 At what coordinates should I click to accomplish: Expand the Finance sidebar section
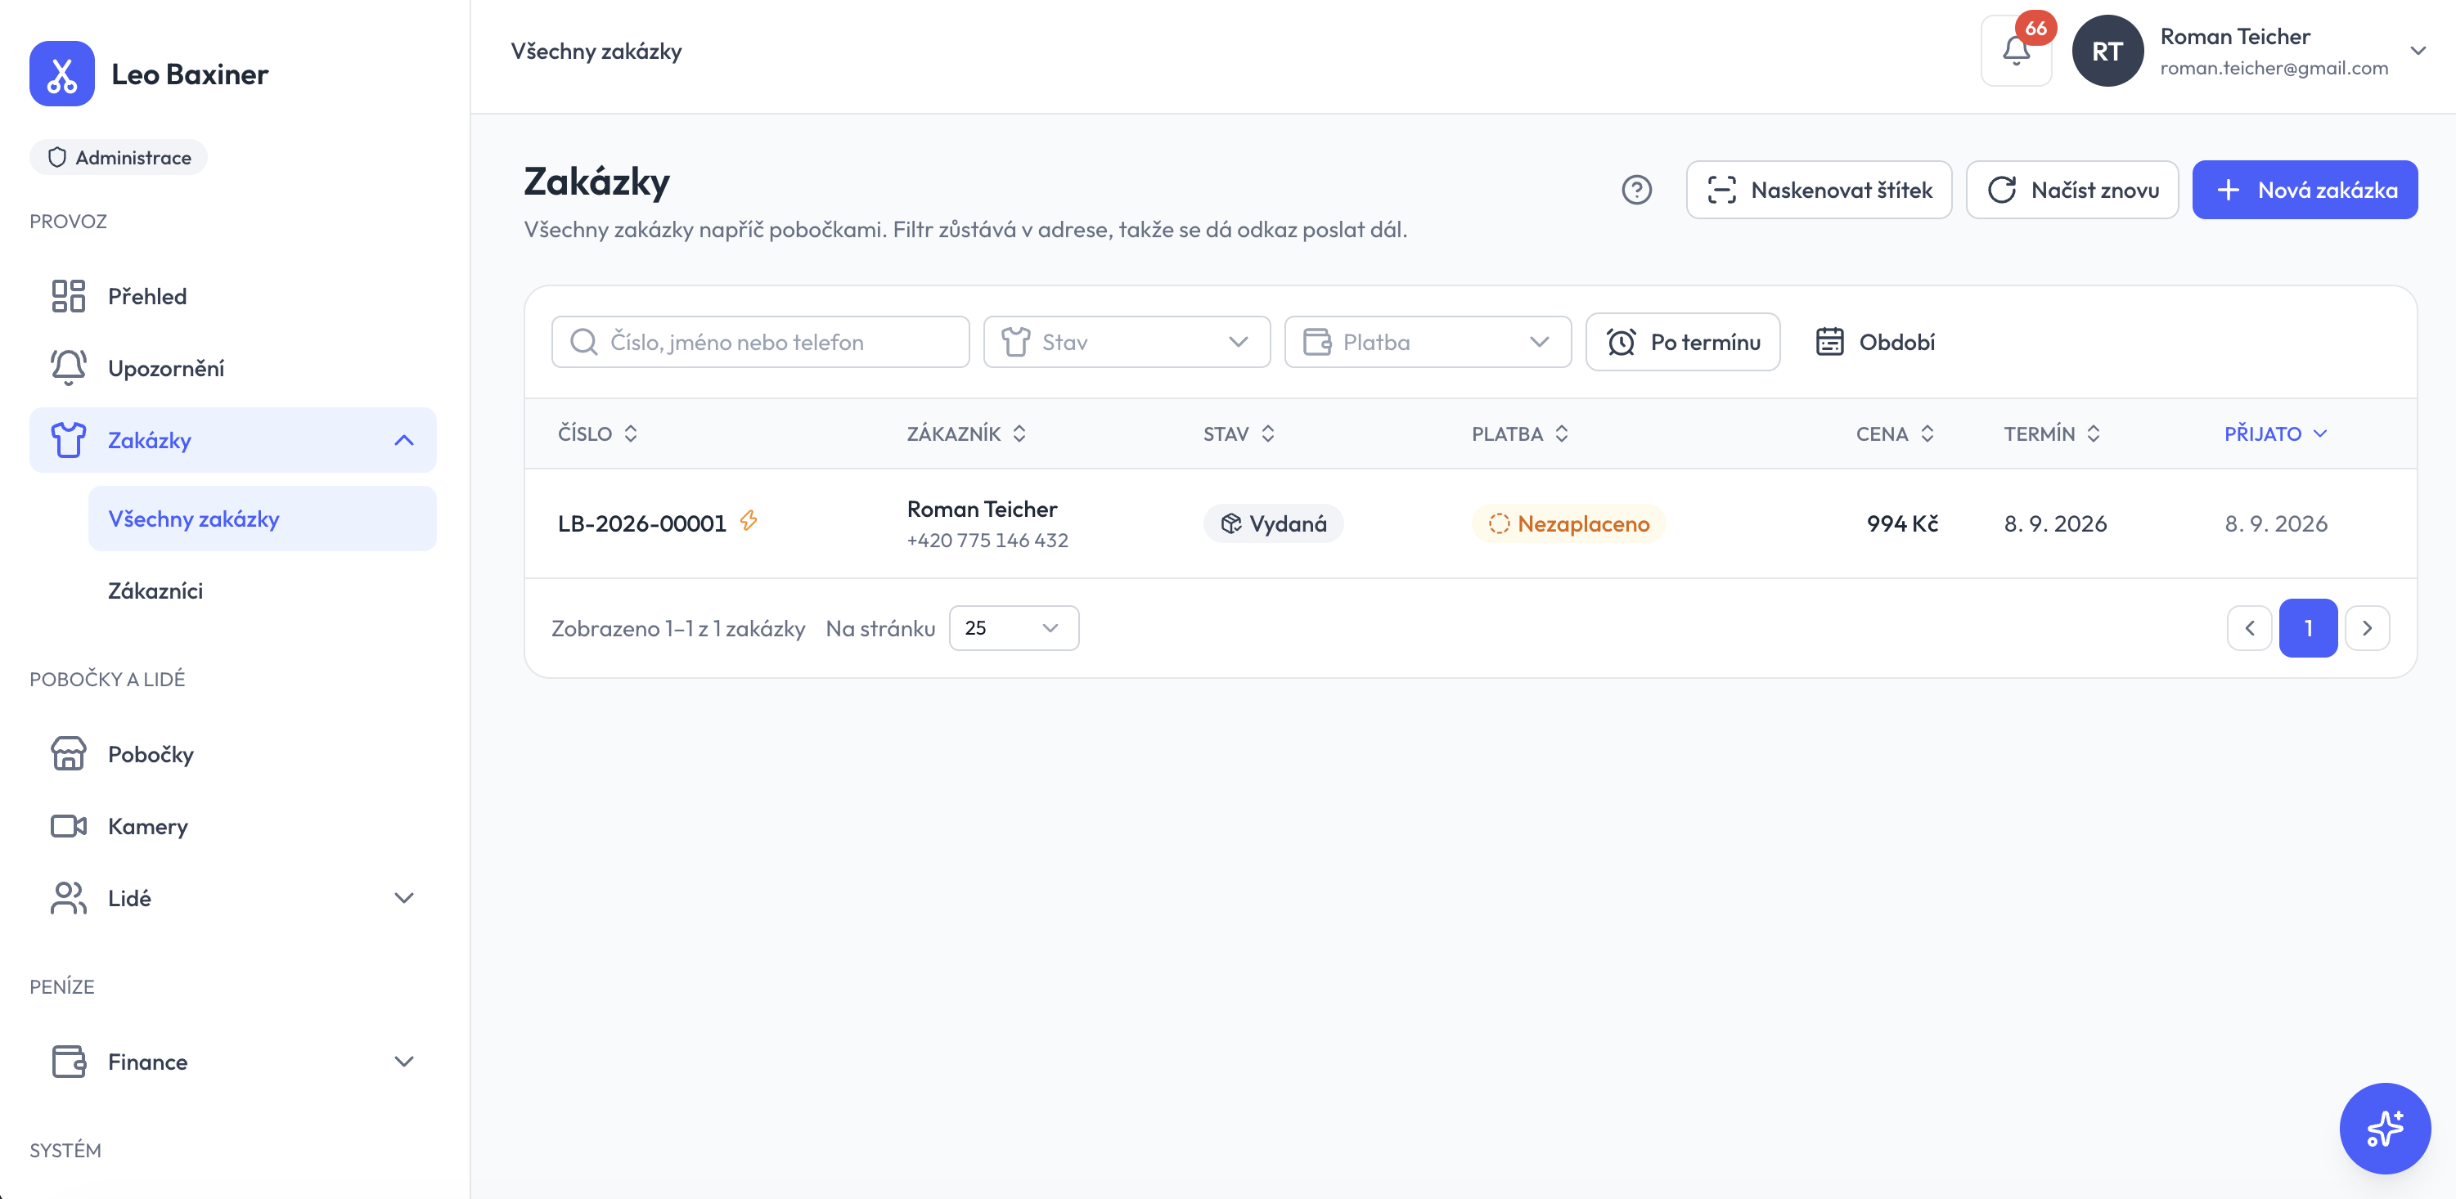[404, 1061]
